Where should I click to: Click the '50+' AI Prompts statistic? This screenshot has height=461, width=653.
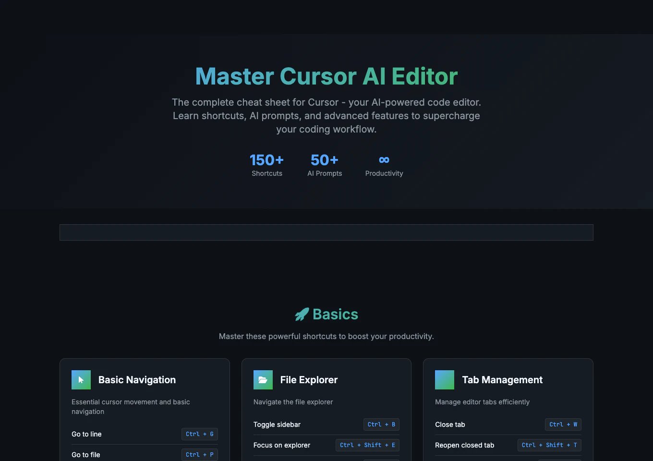(x=325, y=160)
